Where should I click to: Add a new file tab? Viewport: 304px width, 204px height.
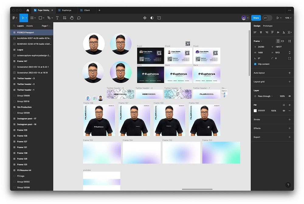click(99, 10)
